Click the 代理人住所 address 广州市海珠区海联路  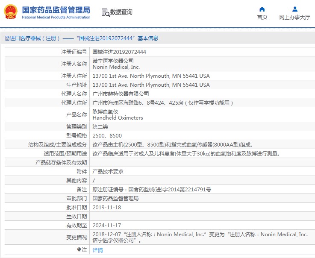coord(163,103)
